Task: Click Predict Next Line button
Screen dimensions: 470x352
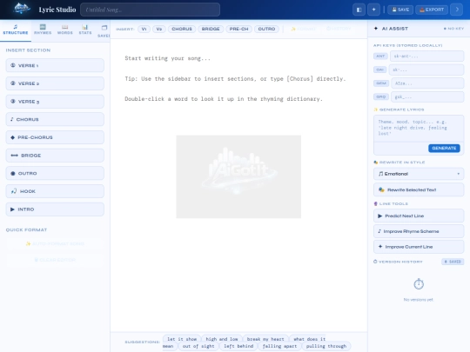Action: (x=419, y=216)
